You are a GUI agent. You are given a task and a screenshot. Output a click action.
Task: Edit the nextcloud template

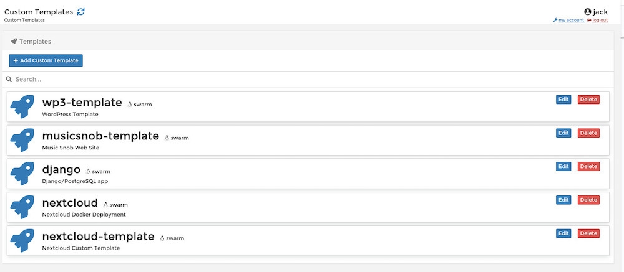pos(563,200)
